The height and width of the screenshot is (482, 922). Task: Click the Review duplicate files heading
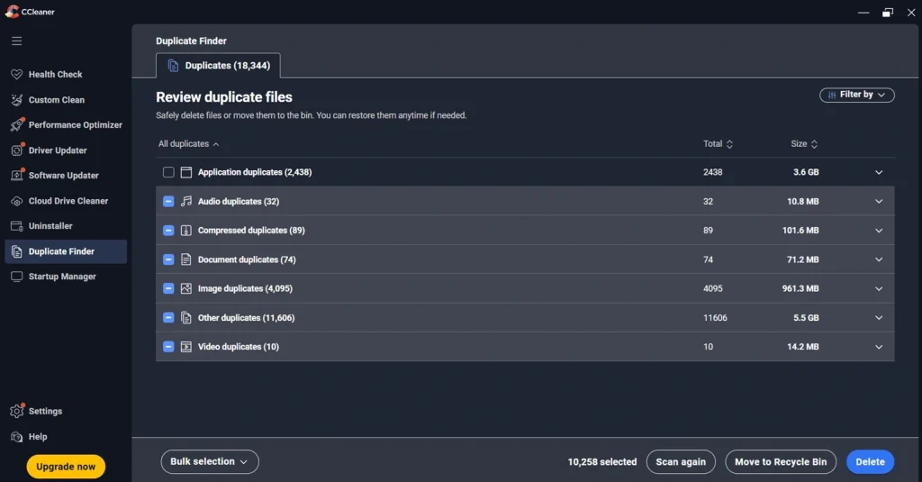[x=224, y=97]
